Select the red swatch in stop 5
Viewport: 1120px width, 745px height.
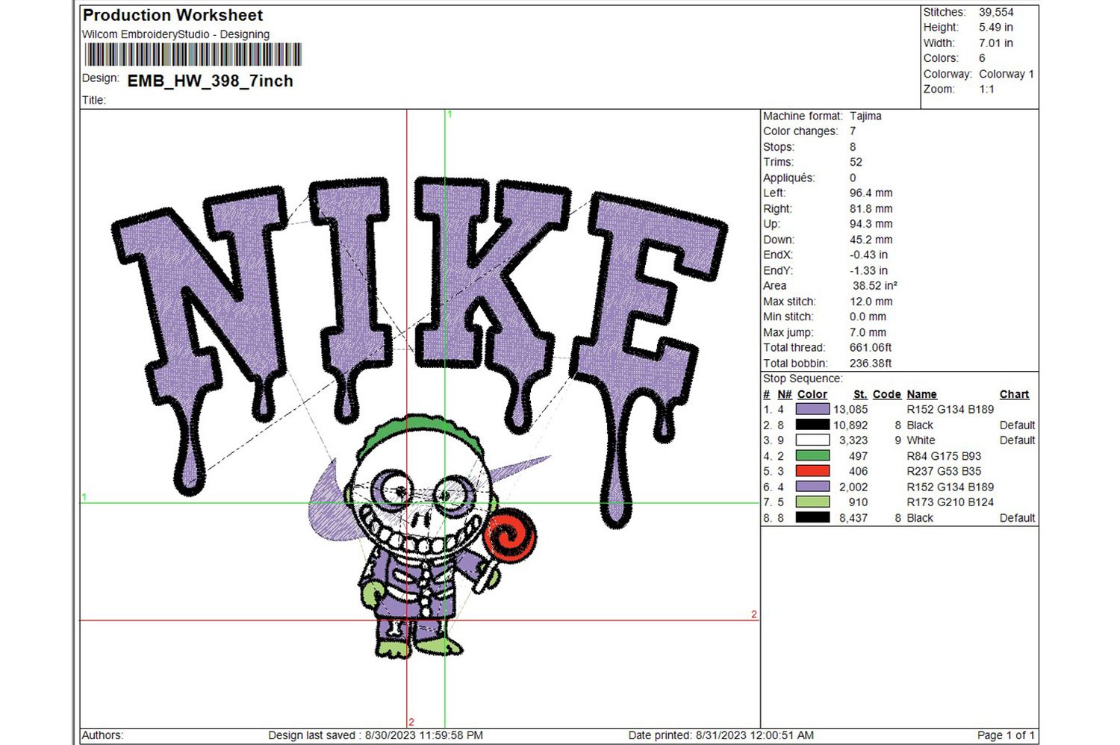click(812, 471)
